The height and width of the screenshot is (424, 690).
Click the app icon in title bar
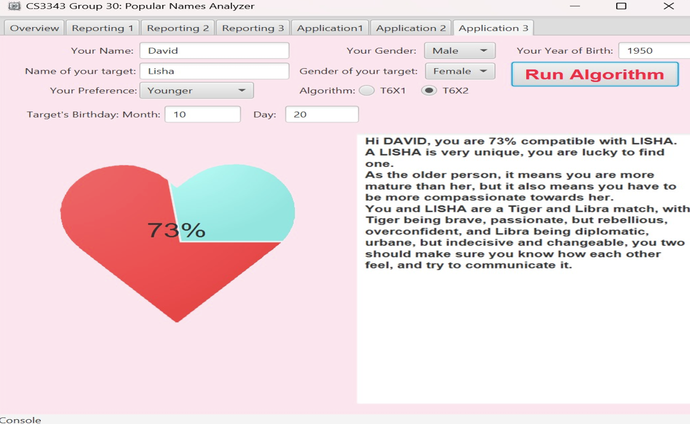point(14,7)
